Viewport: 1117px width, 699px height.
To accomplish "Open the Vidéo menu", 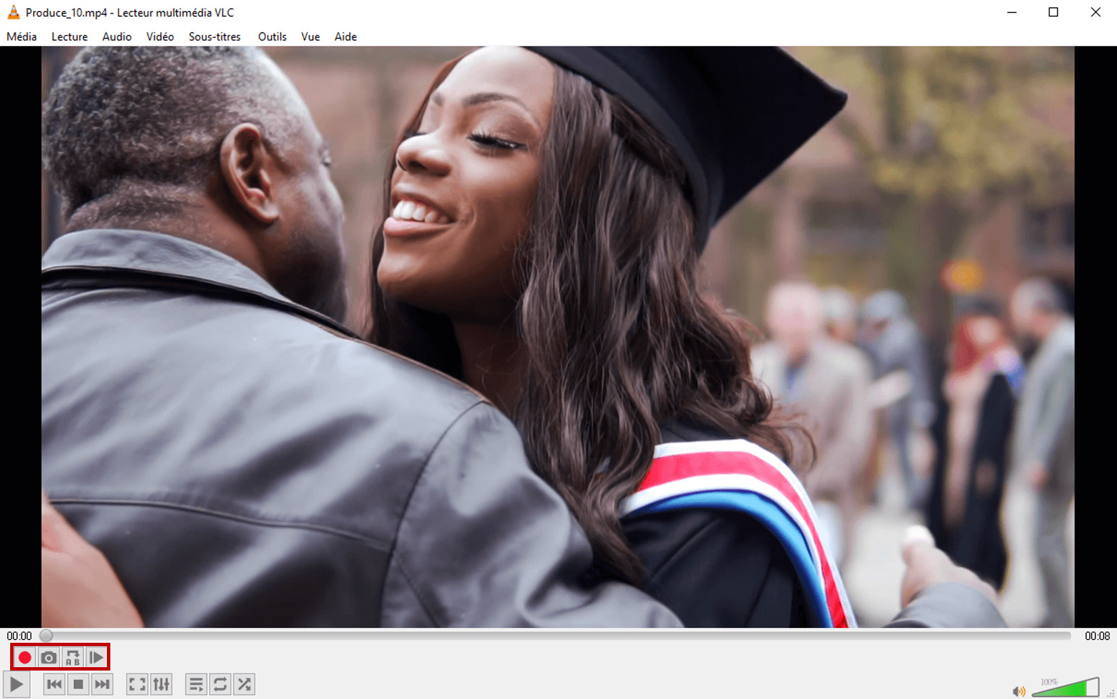I will (x=160, y=37).
